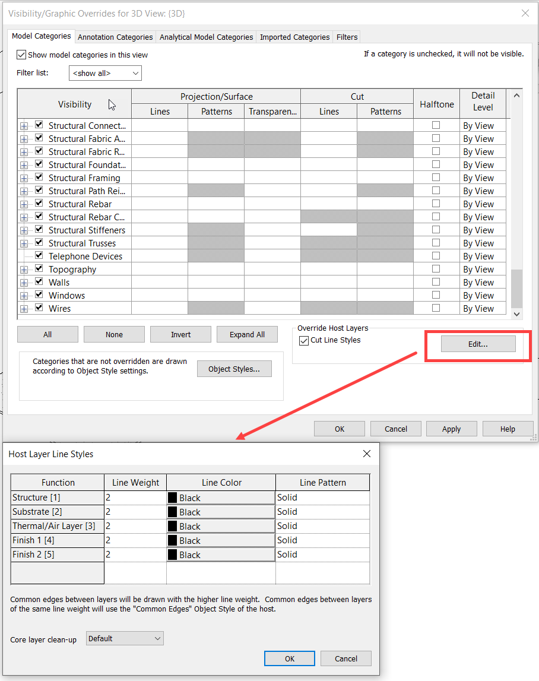Click the Invert selection button
The width and height of the screenshot is (539, 681).
pos(180,334)
